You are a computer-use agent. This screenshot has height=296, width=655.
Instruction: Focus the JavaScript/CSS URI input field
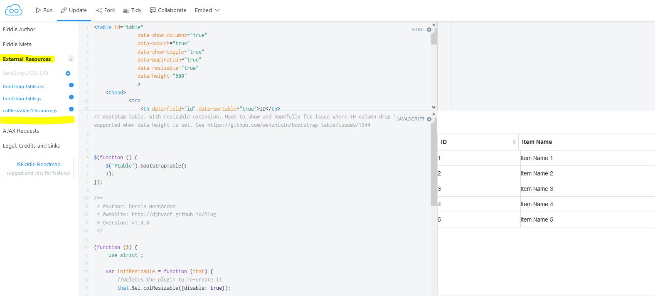coord(32,73)
